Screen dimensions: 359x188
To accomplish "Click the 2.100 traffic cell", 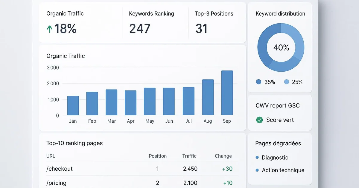I will click(x=190, y=183).
